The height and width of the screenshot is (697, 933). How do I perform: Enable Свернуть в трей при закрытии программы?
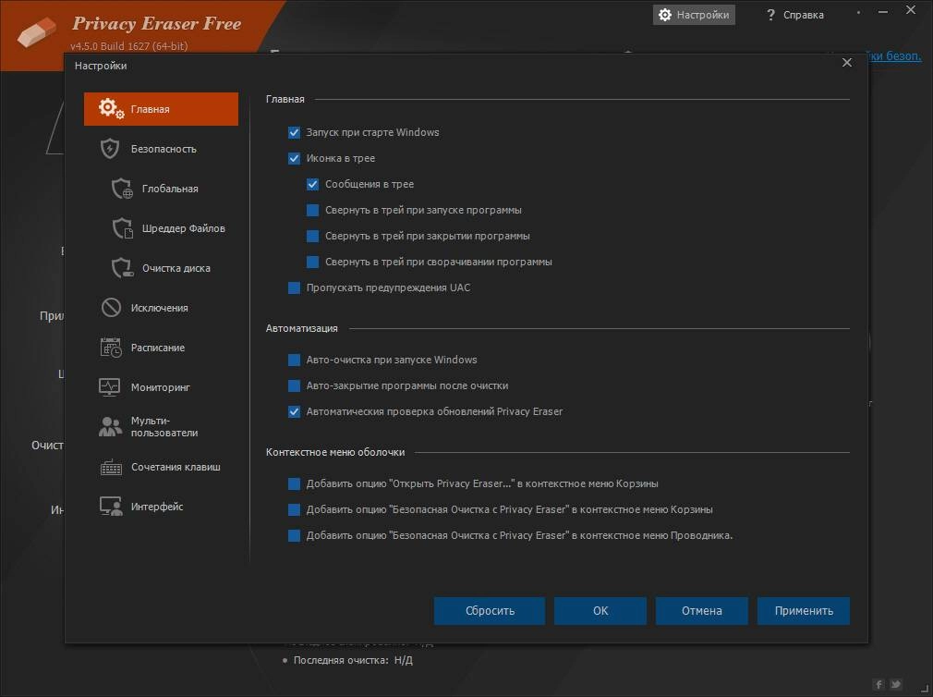click(312, 237)
